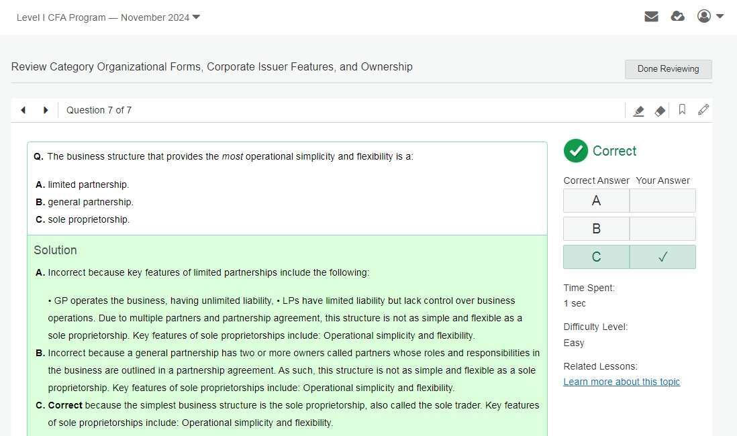This screenshot has height=436, width=737.
Task: Bookmark this question
Action: coord(682,110)
